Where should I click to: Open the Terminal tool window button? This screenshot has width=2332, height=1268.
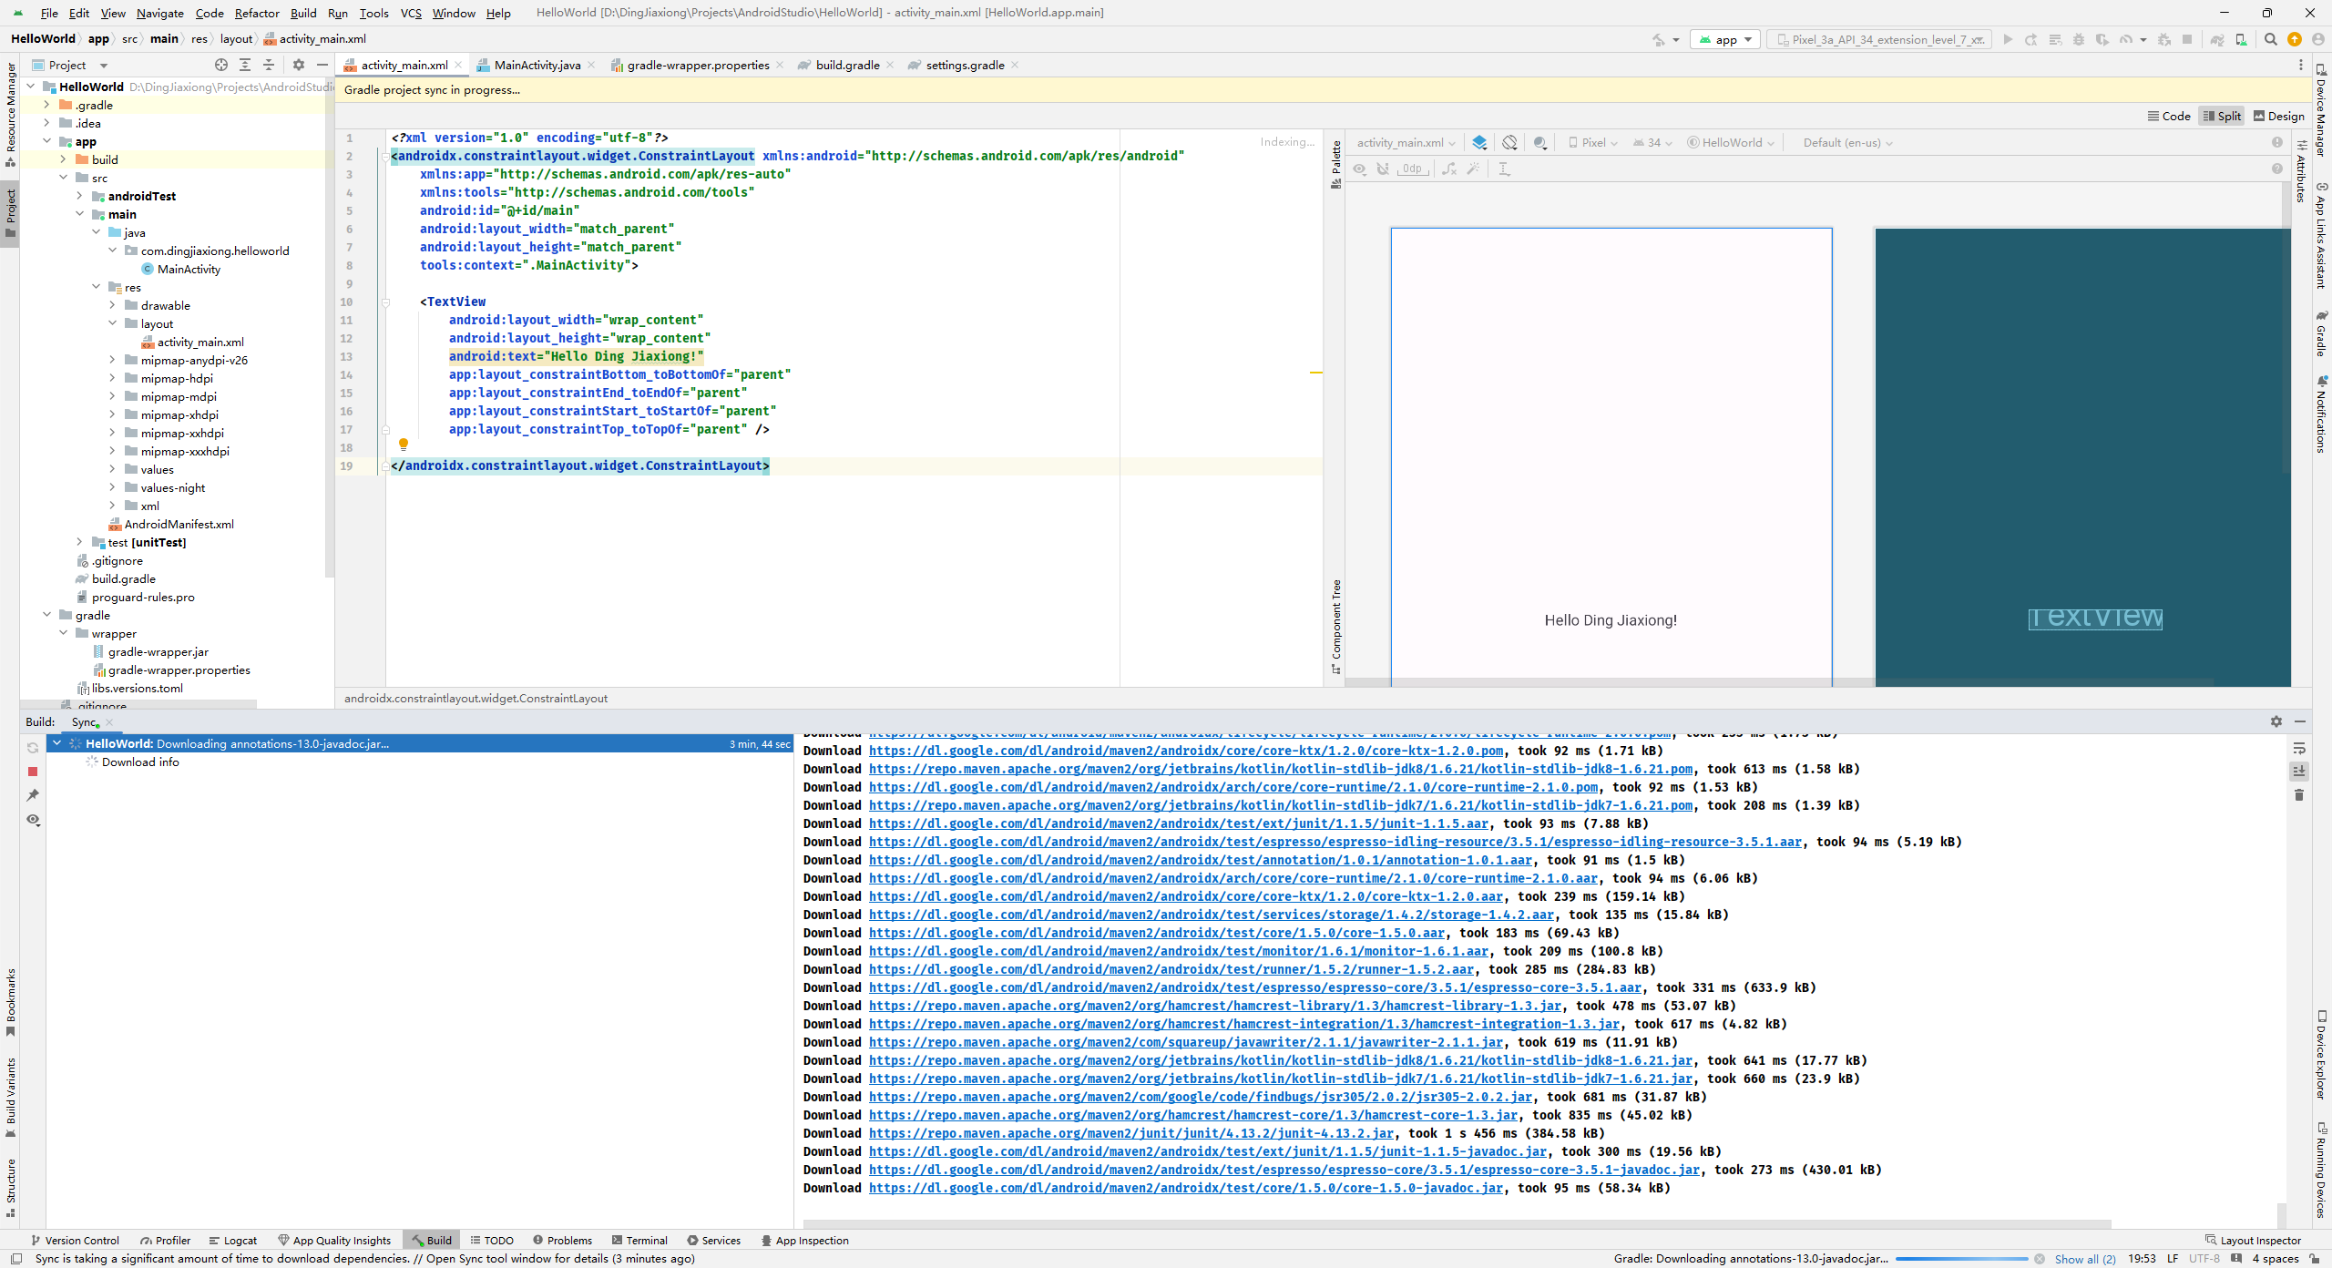[640, 1241]
